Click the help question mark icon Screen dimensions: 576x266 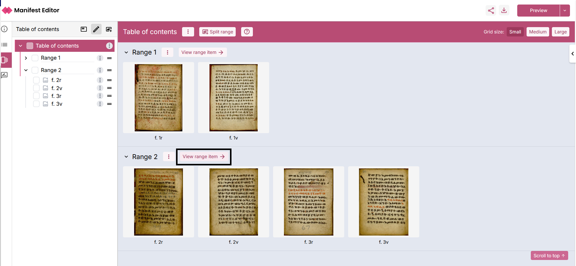247,32
